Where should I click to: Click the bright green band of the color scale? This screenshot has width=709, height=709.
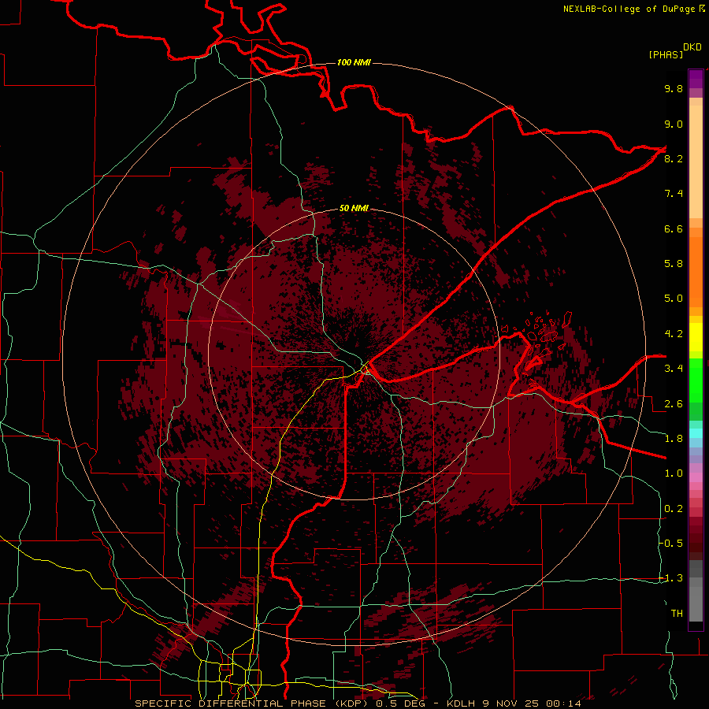[696, 380]
